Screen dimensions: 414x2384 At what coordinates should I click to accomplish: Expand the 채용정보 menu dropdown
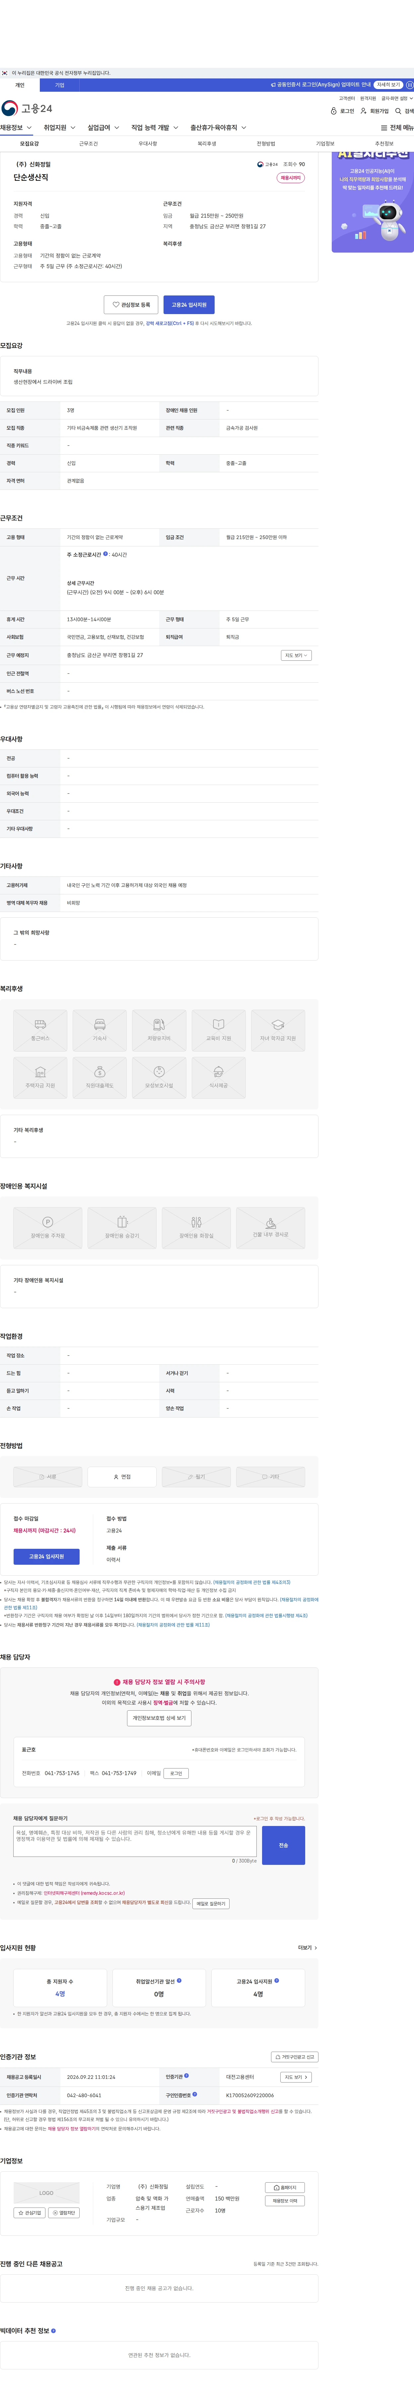16,128
